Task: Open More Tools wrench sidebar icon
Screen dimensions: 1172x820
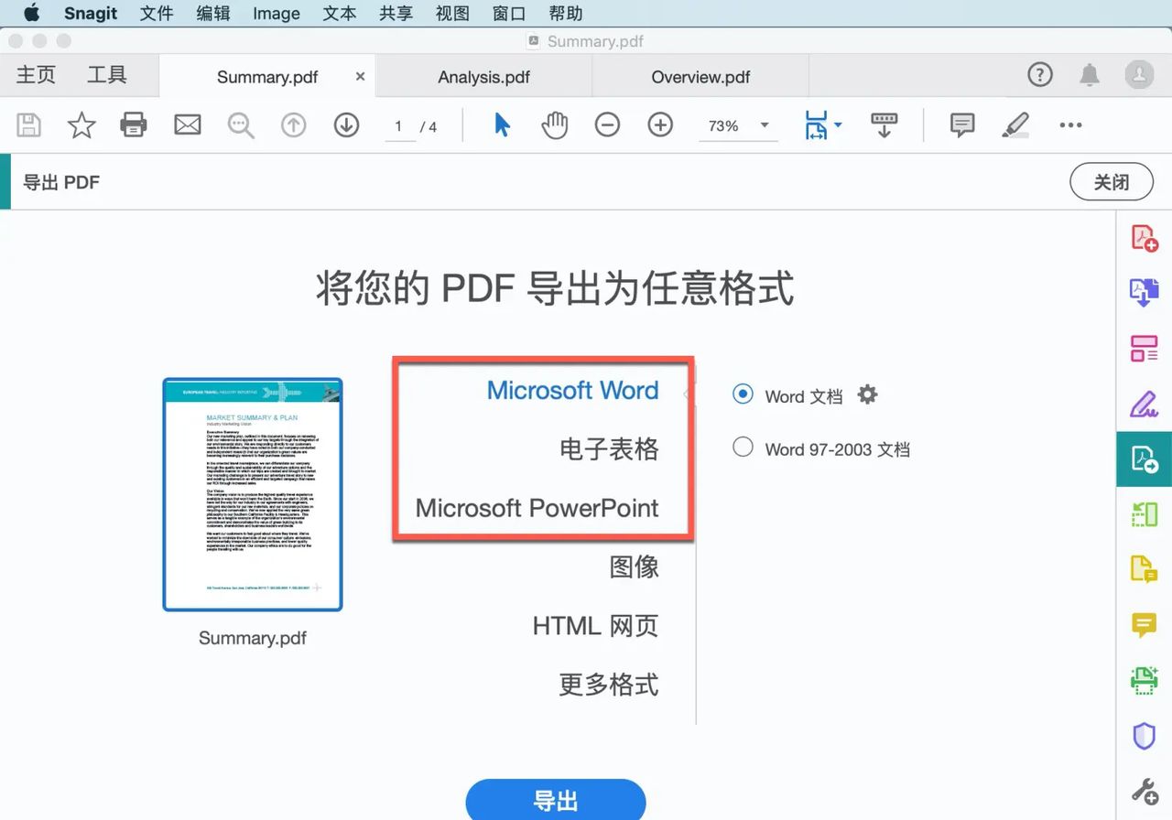Action: (1144, 791)
